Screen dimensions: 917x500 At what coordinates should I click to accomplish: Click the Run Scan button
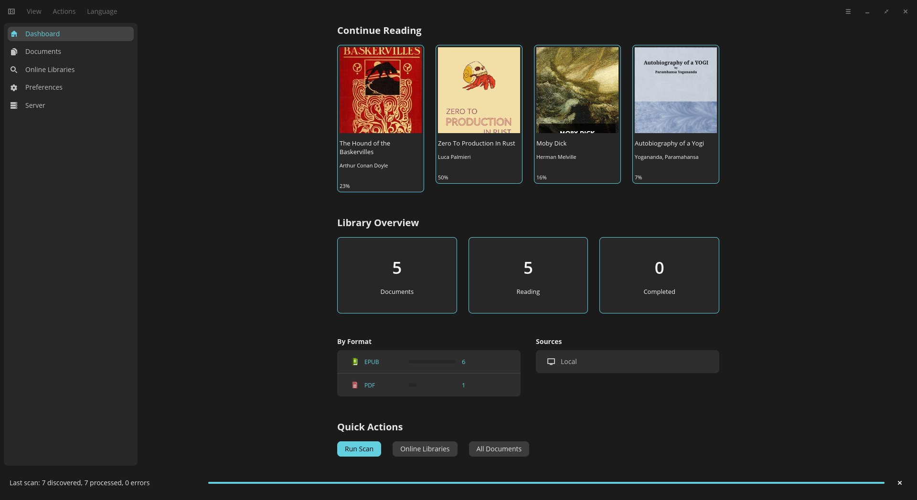click(359, 449)
